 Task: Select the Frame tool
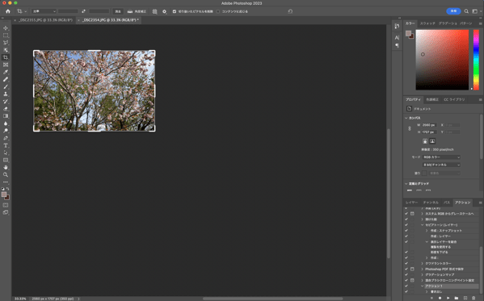(x=6, y=65)
